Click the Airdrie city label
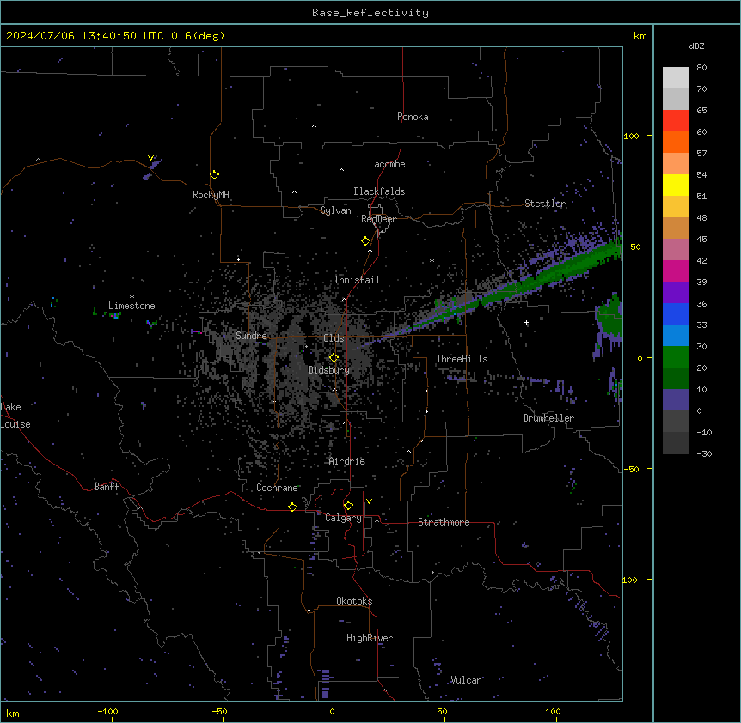Image resolution: width=741 pixels, height=723 pixels. pos(347,461)
